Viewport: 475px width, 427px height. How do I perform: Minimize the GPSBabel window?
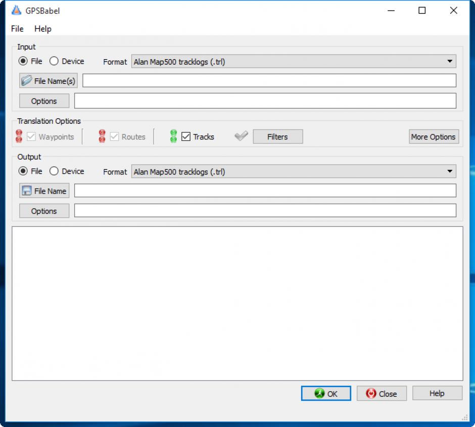[x=391, y=11]
